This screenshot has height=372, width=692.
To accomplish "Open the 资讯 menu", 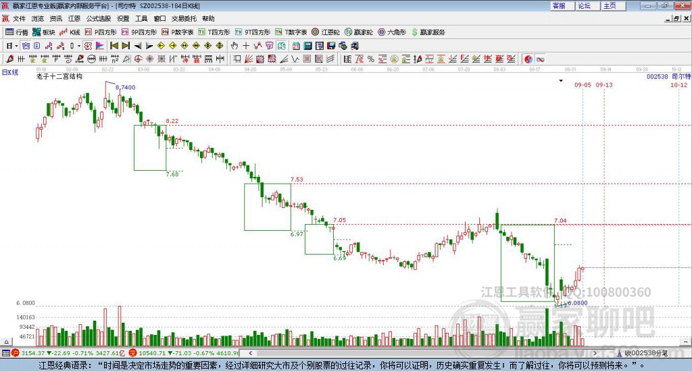I will pos(56,18).
